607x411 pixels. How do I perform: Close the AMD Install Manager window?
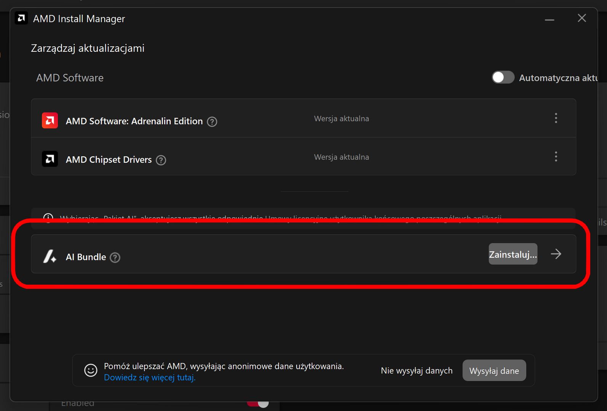point(582,18)
